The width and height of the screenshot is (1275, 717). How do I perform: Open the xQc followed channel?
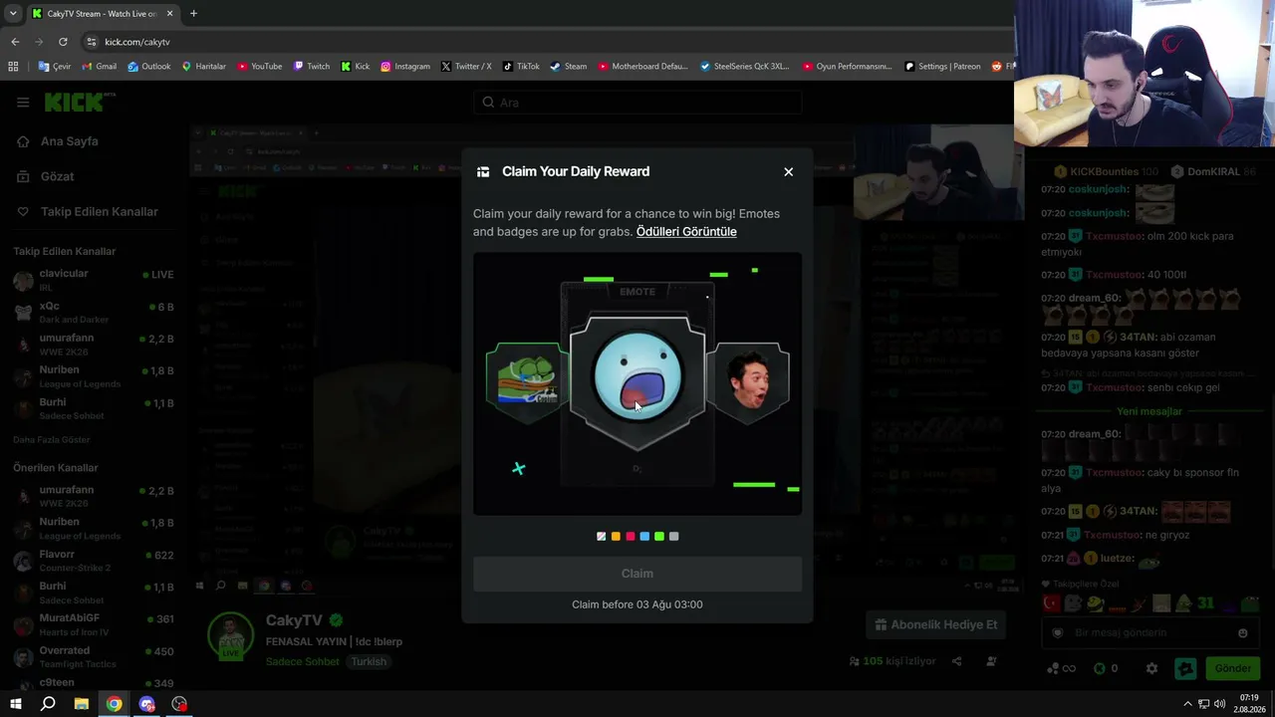tap(95, 312)
